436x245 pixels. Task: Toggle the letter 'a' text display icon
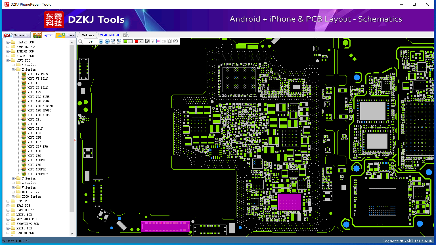(x=153, y=41)
